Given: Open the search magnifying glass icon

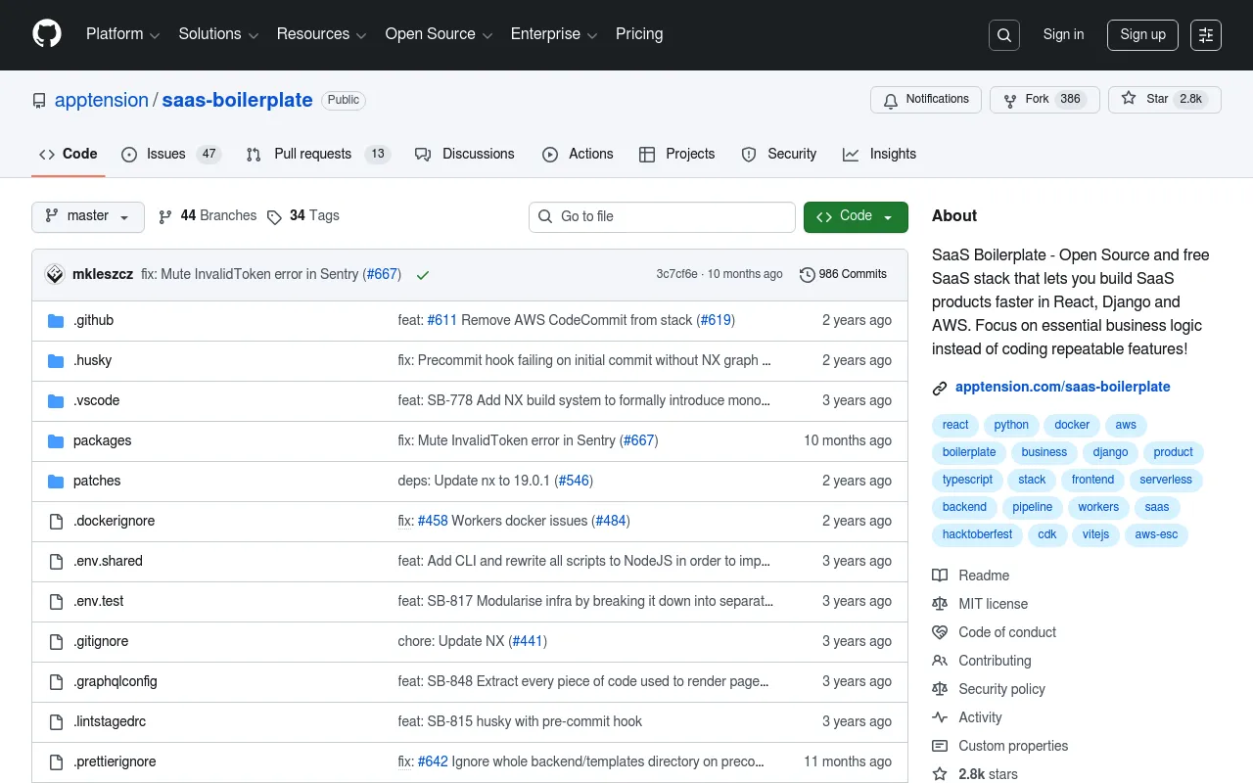Looking at the screenshot, I should coord(1003,34).
